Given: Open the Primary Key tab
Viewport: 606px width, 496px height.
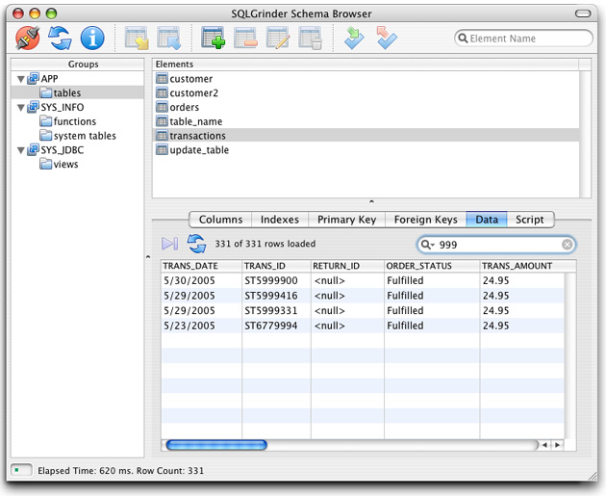Looking at the screenshot, I should click(x=346, y=220).
